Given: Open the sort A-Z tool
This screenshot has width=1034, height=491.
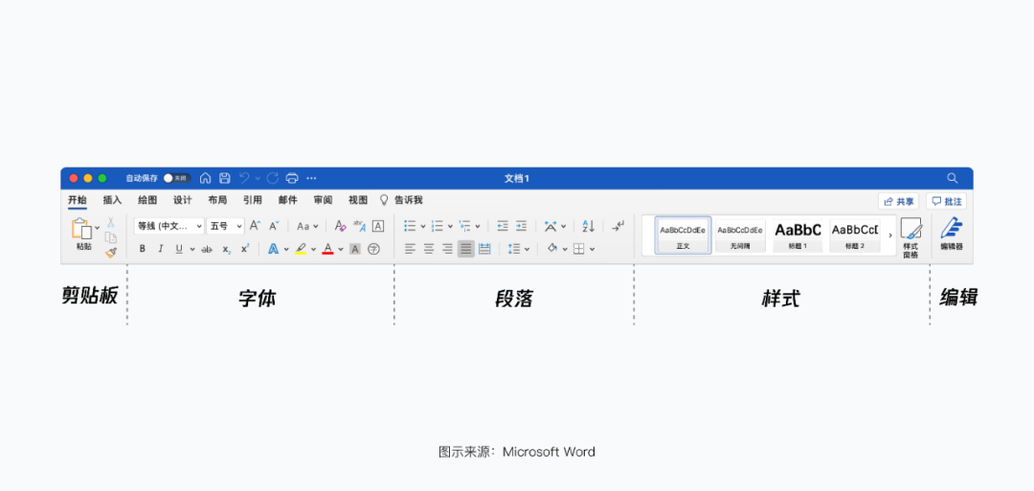Looking at the screenshot, I should coord(588,226).
